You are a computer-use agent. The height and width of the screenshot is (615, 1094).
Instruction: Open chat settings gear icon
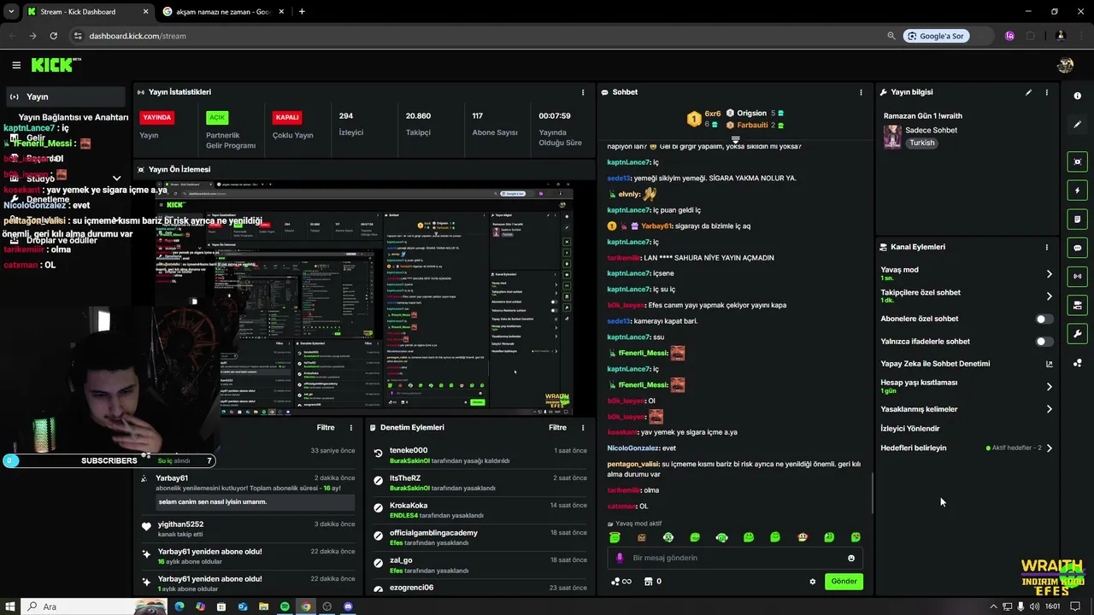812,582
